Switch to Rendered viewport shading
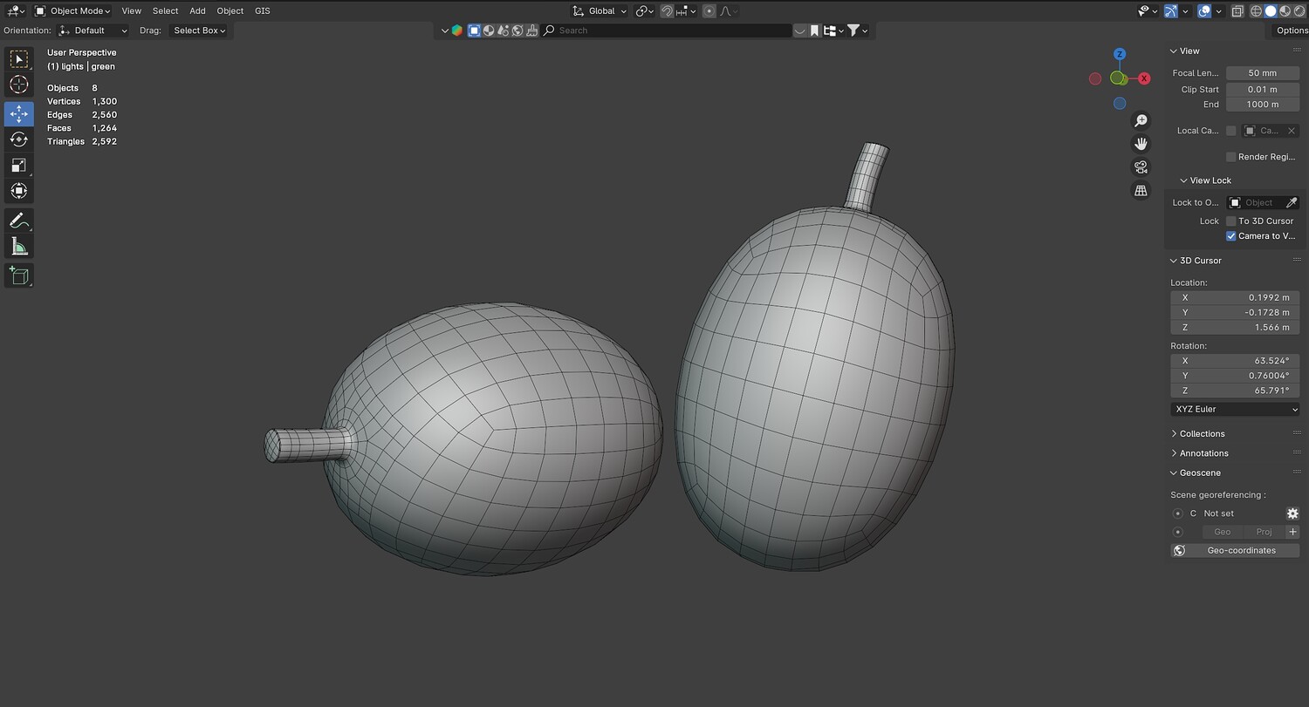 tap(1299, 11)
